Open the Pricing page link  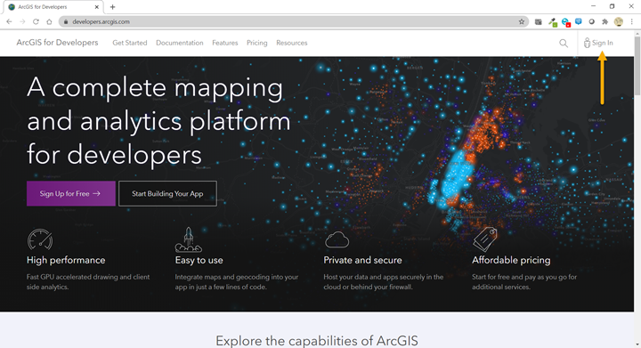click(256, 43)
